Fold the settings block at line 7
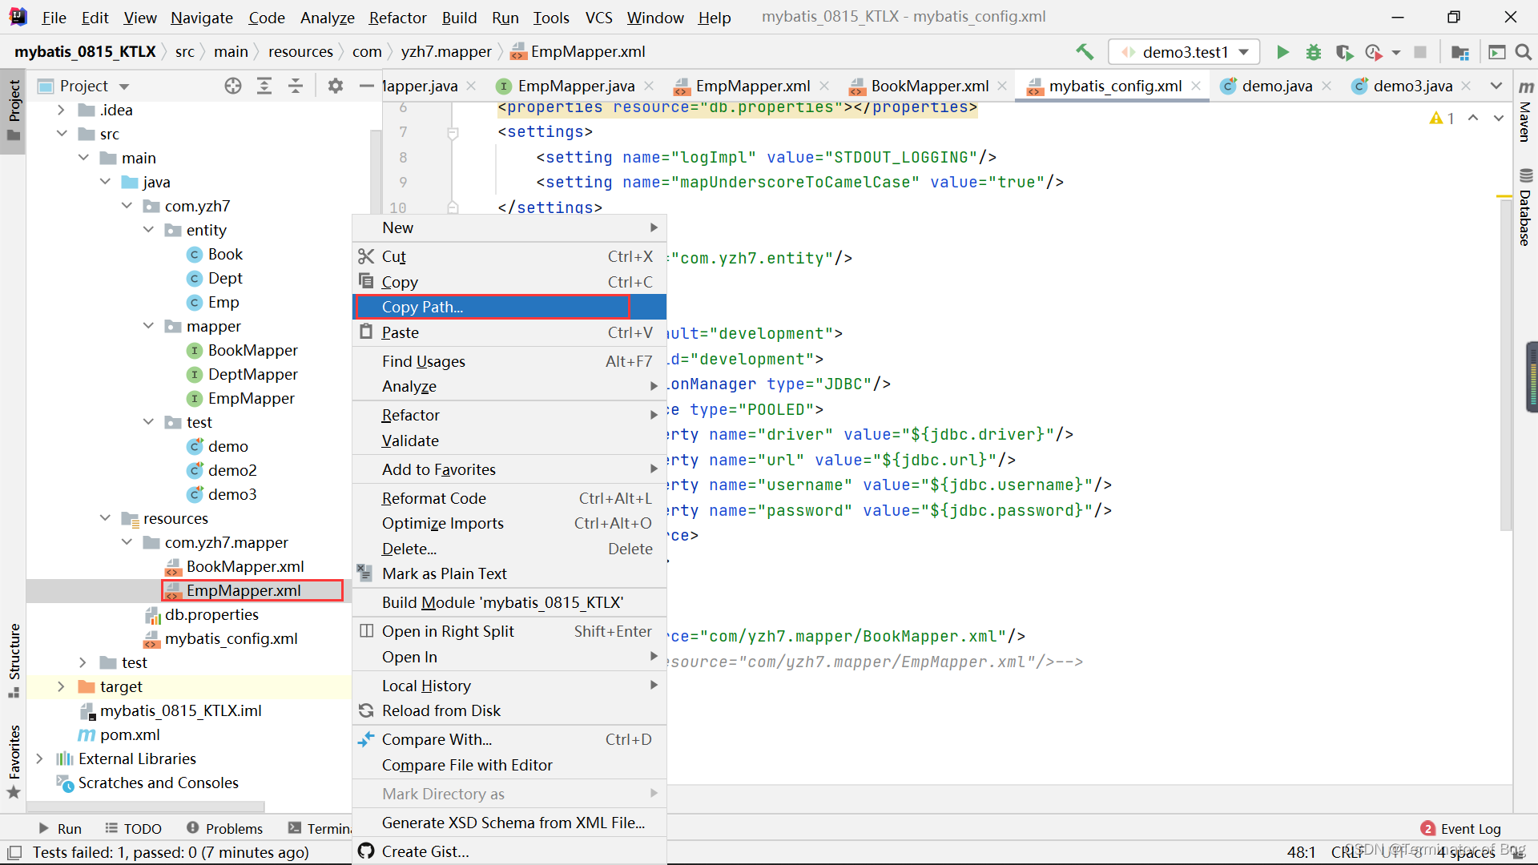The width and height of the screenshot is (1538, 865). coord(453,132)
